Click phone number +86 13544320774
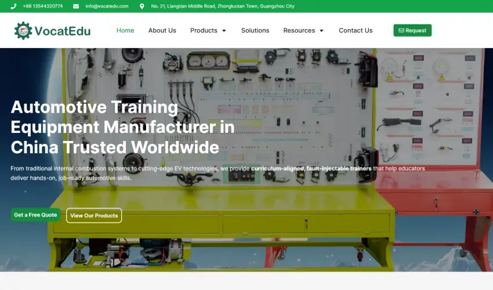493x290 pixels. 43,6
